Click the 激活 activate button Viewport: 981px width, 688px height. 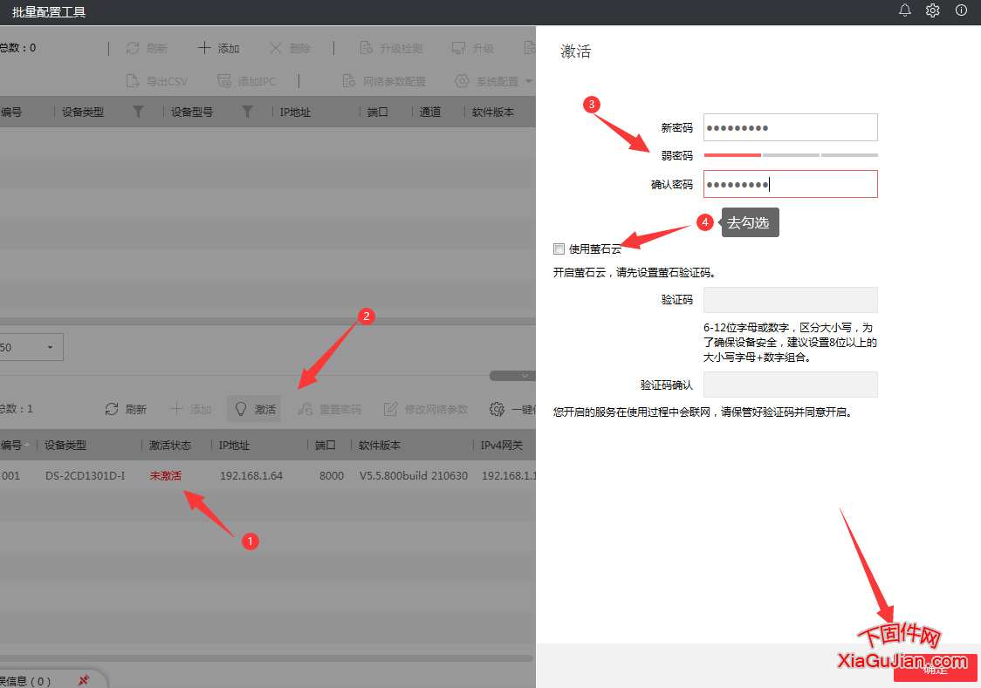coord(255,409)
